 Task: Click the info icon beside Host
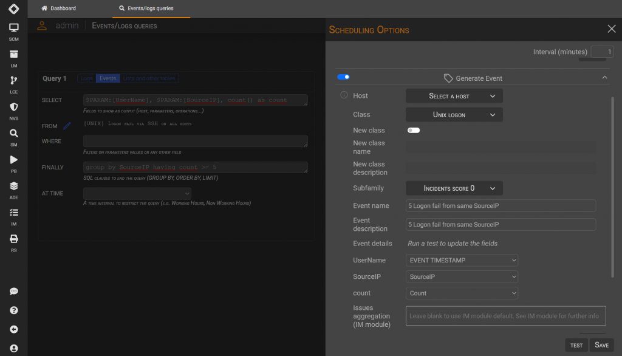(344, 95)
